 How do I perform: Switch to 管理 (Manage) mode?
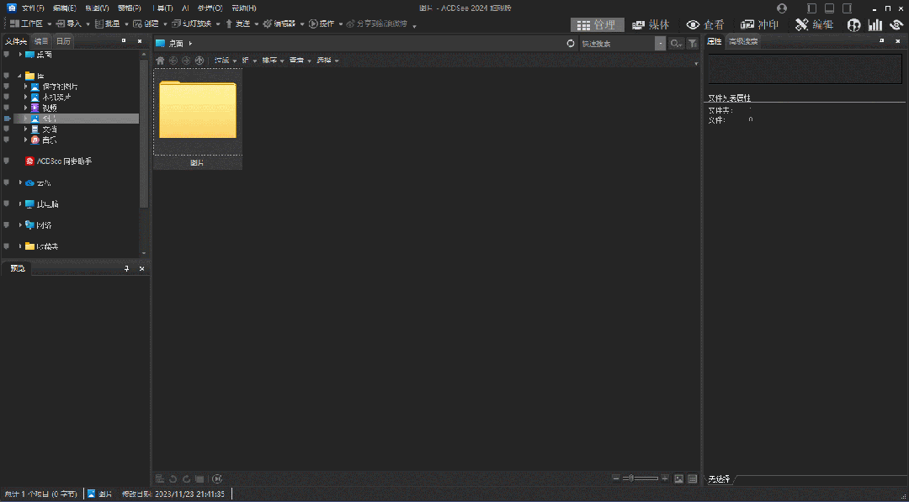[x=597, y=25]
